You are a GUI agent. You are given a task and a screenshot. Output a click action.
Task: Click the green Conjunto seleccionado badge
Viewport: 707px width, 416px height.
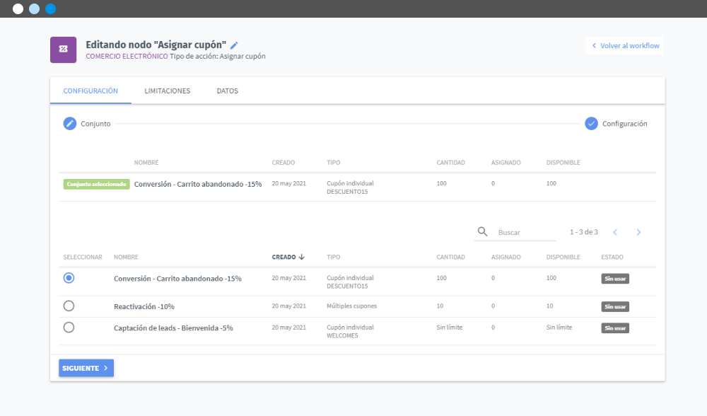click(96, 184)
